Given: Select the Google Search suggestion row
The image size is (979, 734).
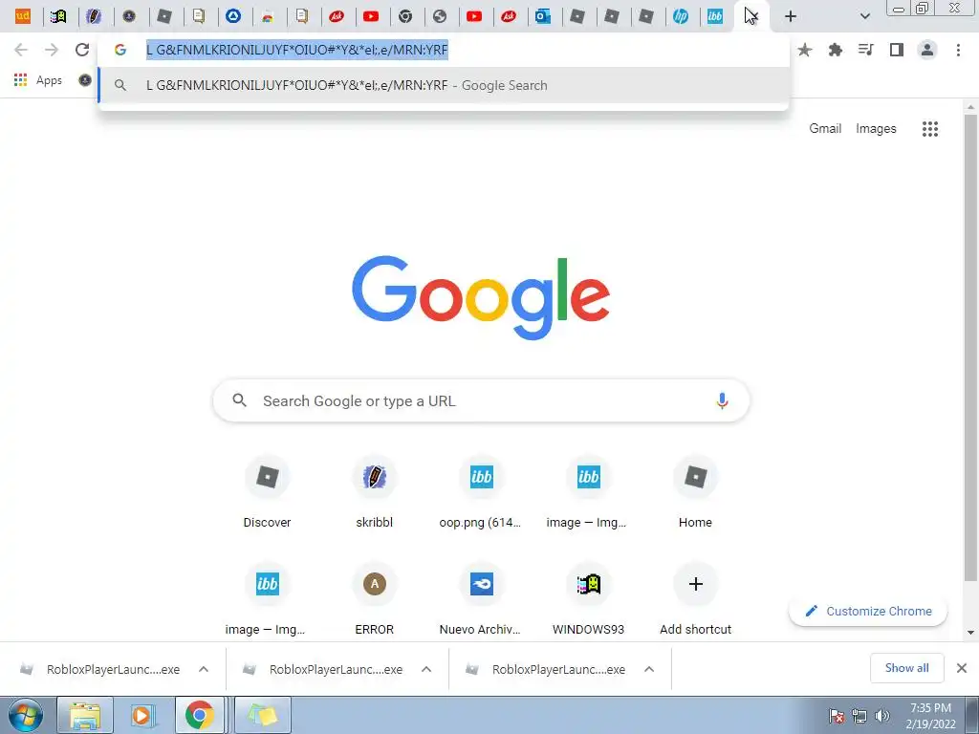Looking at the screenshot, I should (444, 85).
